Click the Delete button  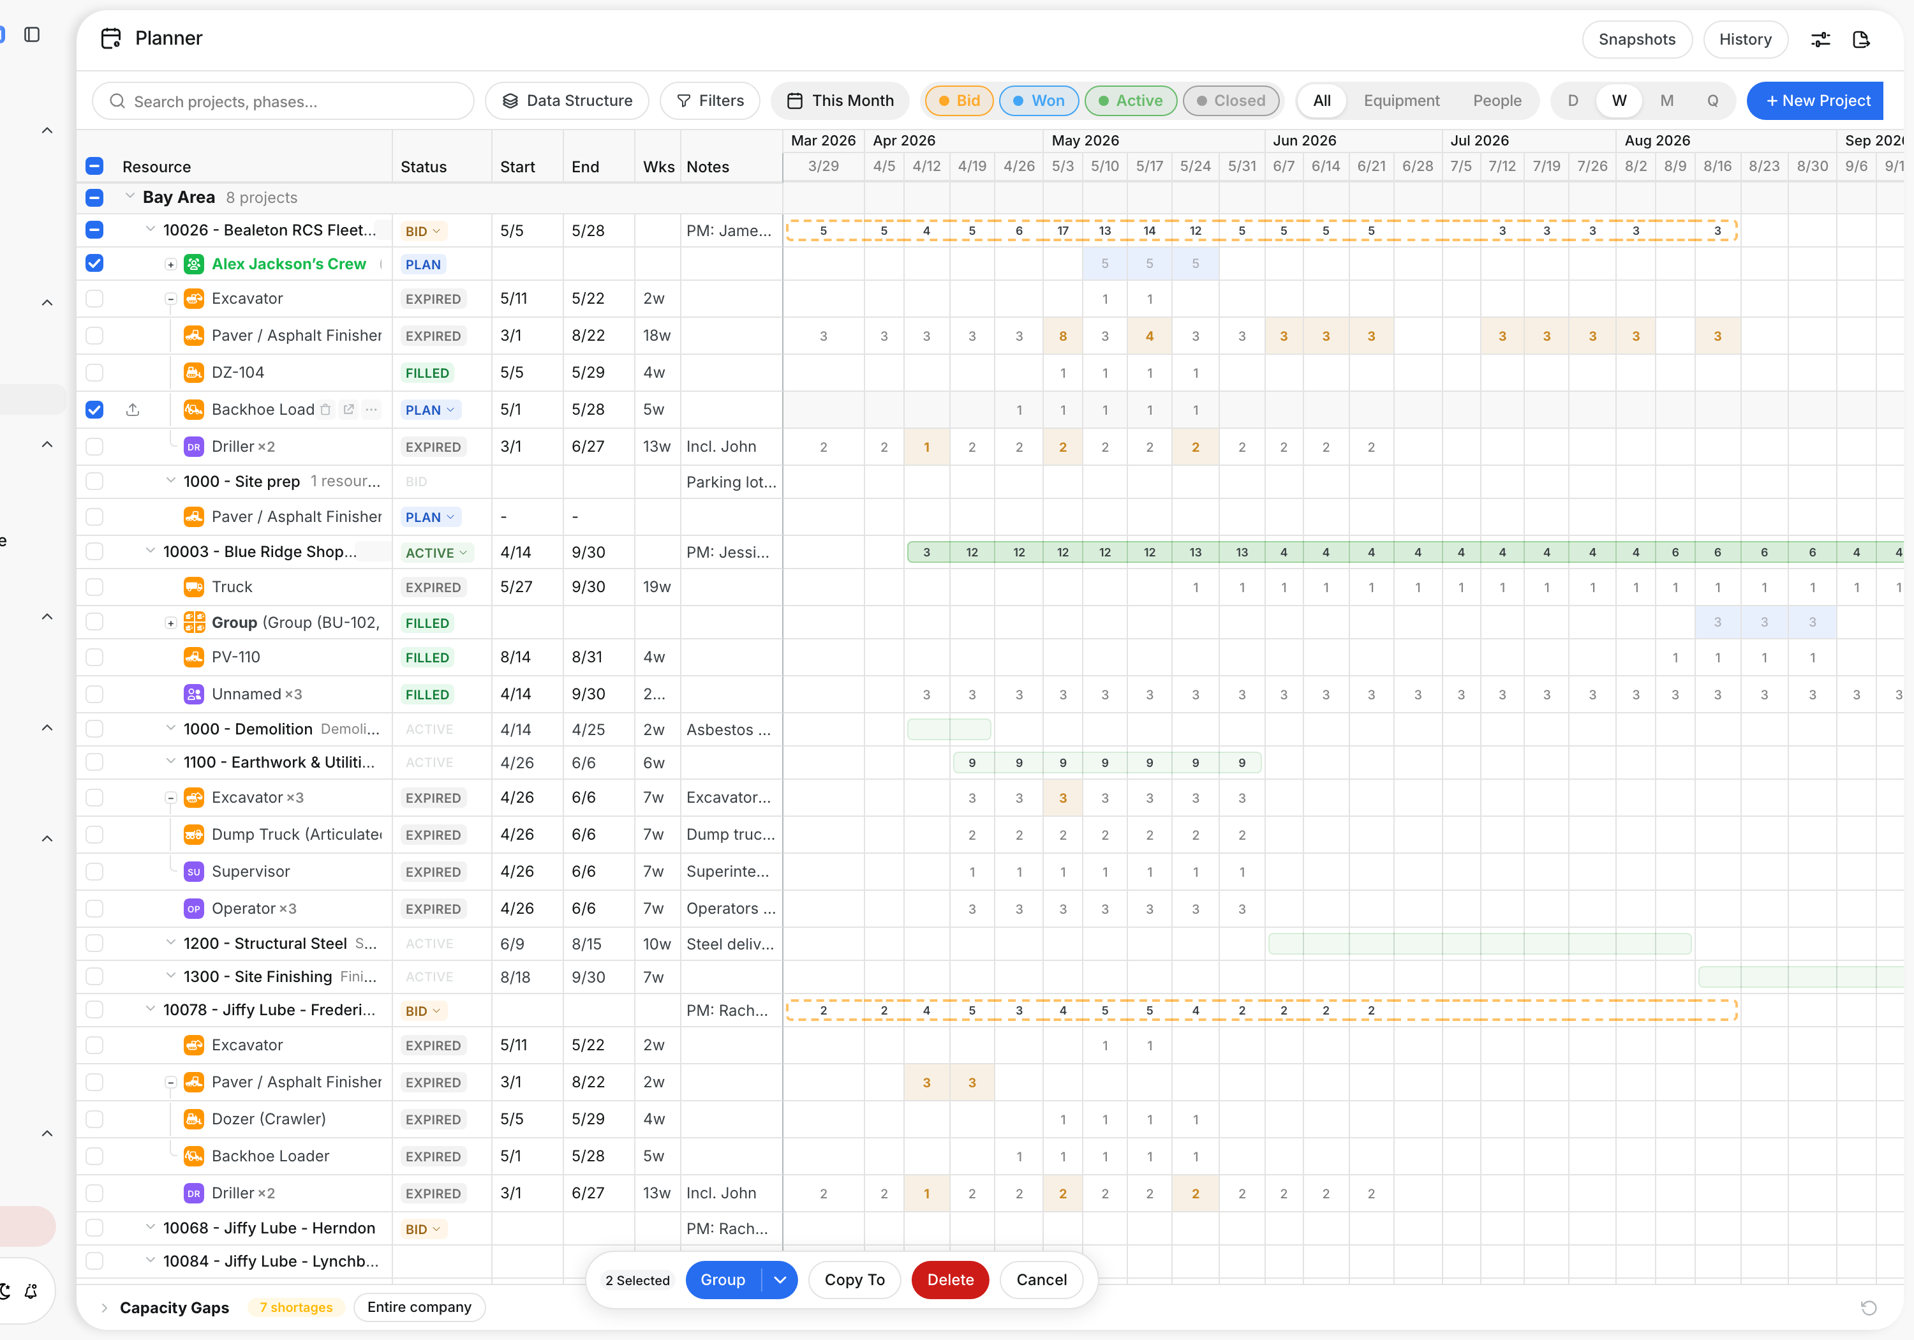[x=951, y=1280]
